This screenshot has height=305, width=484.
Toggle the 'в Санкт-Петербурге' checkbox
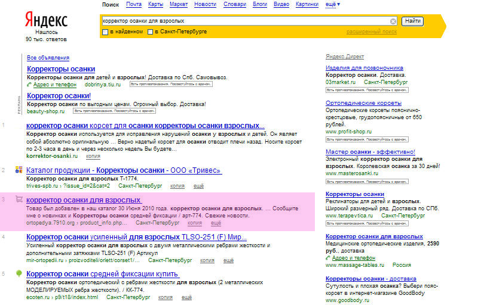[x=151, y=32]
